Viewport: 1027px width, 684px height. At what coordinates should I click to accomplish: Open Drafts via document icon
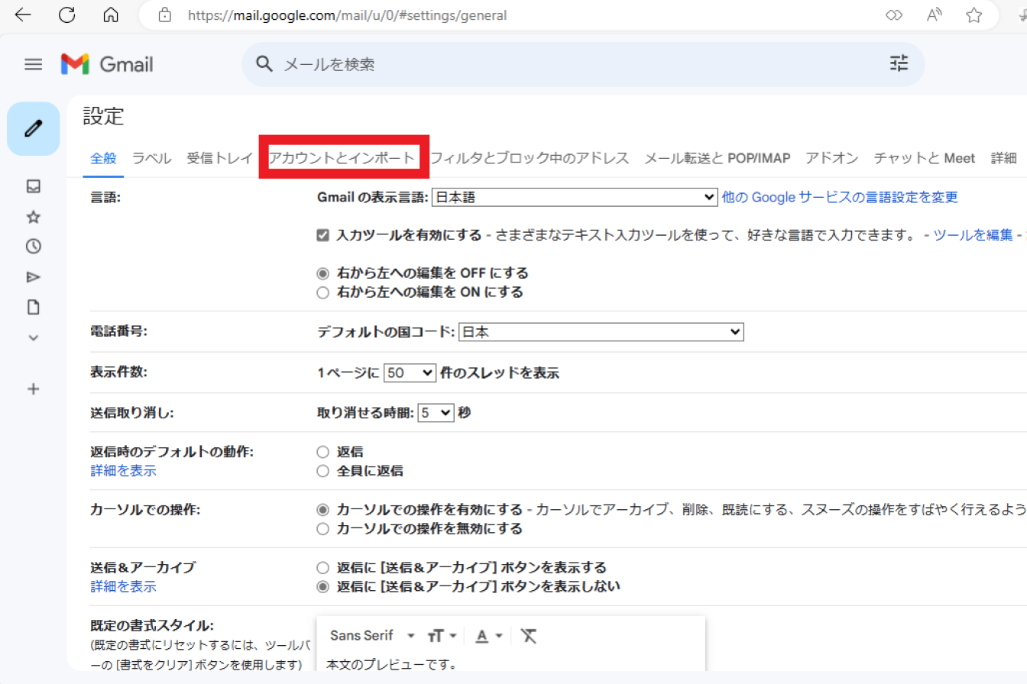34,308
